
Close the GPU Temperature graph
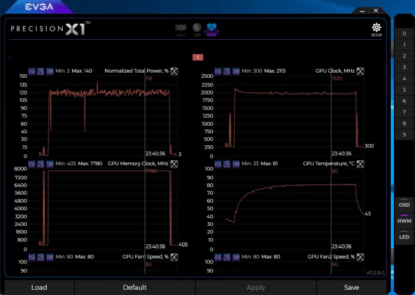coord(360,164)
